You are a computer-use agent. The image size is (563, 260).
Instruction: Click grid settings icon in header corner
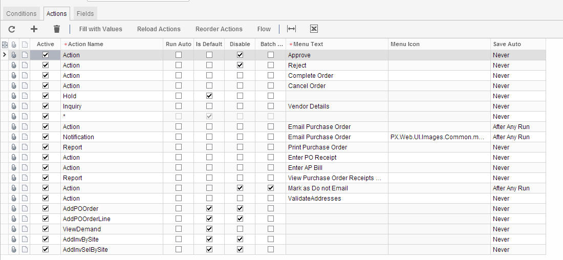click(5, 45)
